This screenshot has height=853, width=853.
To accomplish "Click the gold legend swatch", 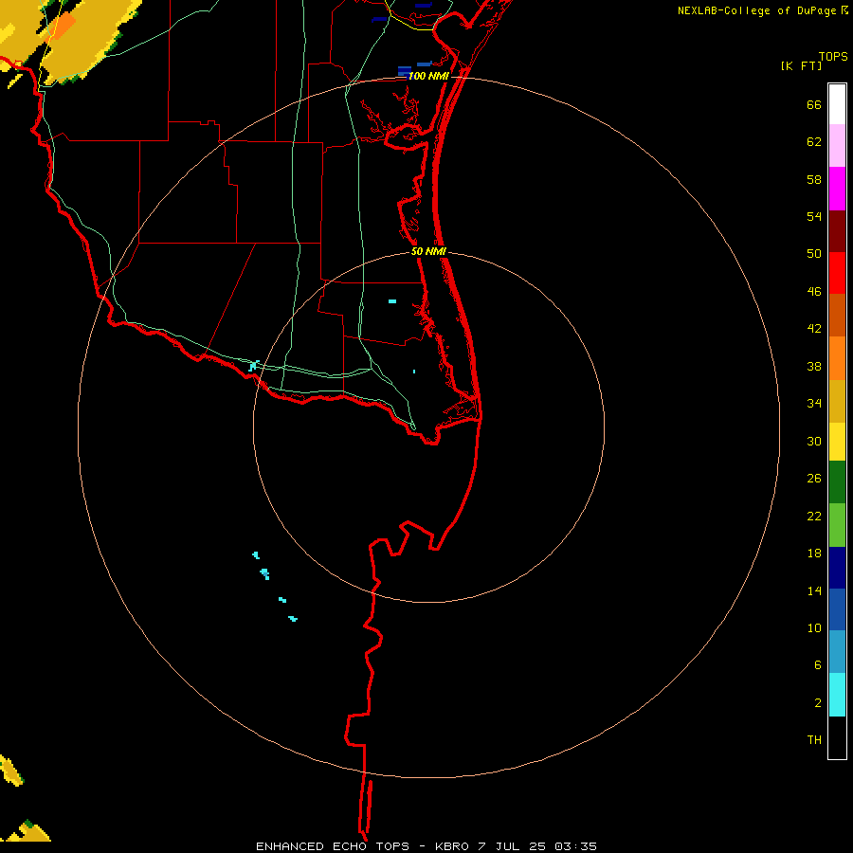I will coord(837,401).
